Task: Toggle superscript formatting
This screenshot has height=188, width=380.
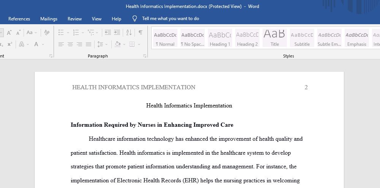Action: pos(10,44)
